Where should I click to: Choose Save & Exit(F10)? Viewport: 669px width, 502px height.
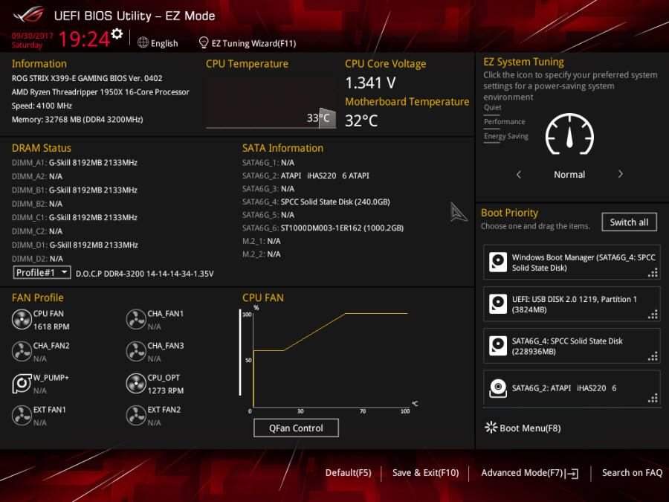point(425,473)
